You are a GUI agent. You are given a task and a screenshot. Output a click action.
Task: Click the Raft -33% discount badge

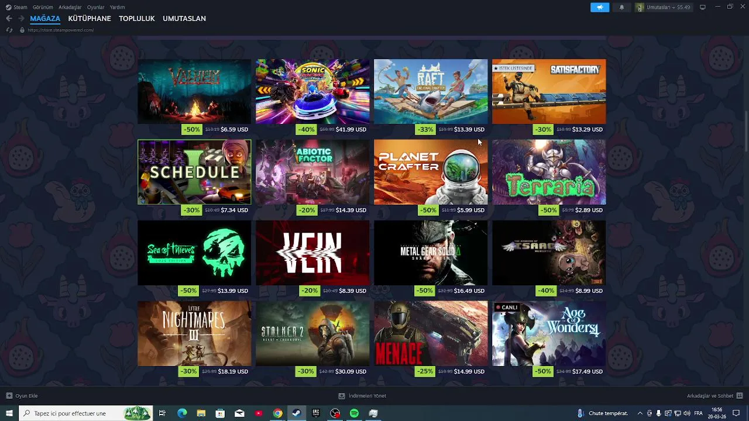click(425, 129)
